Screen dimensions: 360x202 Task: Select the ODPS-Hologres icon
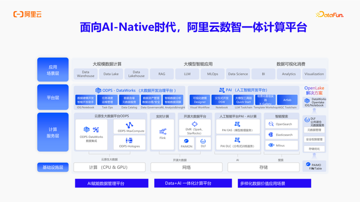tap(129, 140)
